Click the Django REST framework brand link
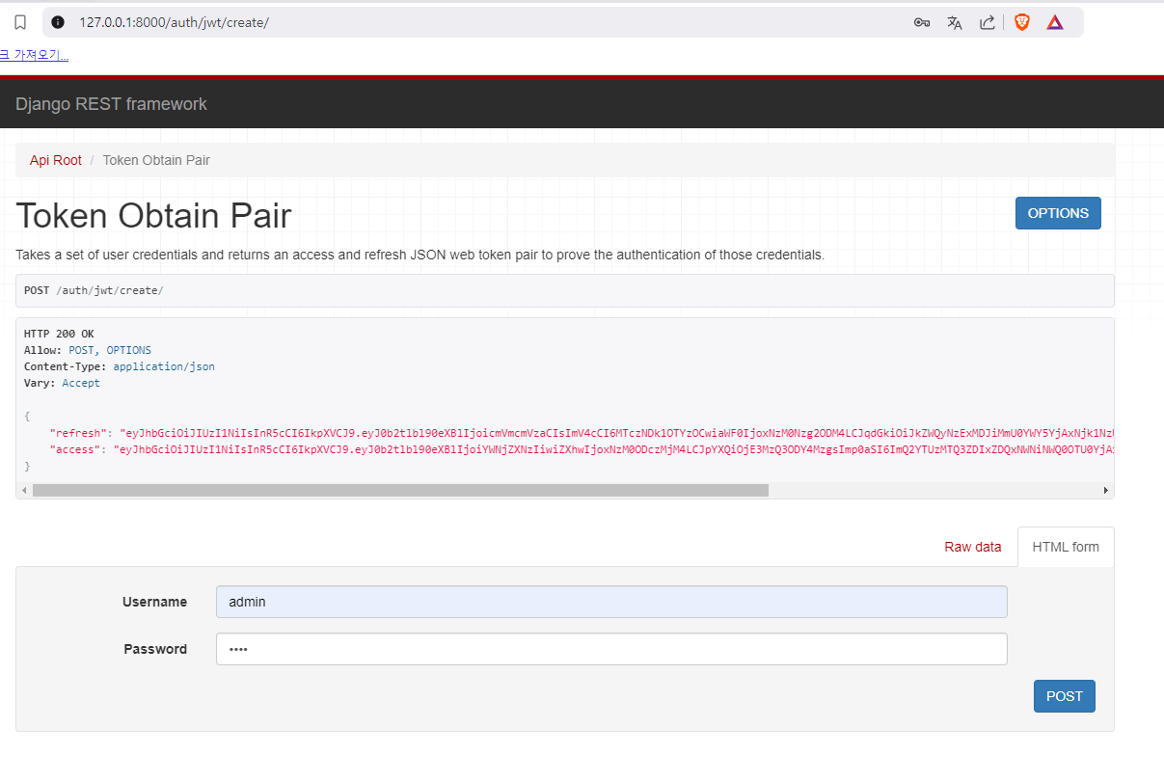Viewport: 1164px width, 782px height. 111,104
